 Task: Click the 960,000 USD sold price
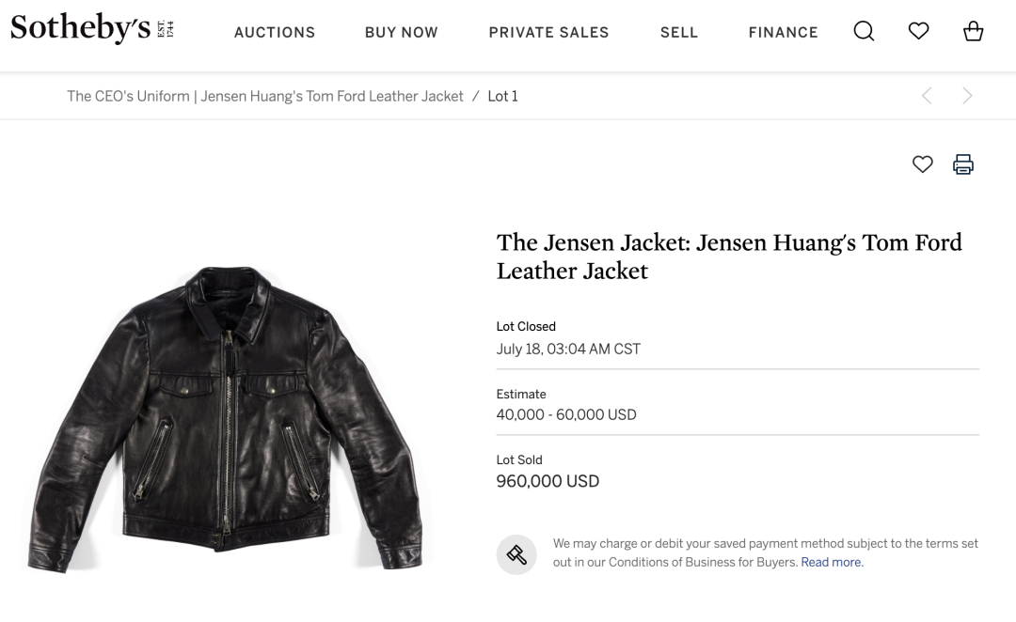(548, 482)
